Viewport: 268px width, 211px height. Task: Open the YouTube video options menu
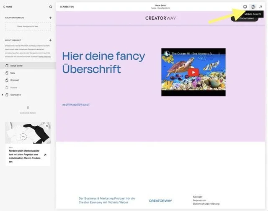[x=219, y=53]
